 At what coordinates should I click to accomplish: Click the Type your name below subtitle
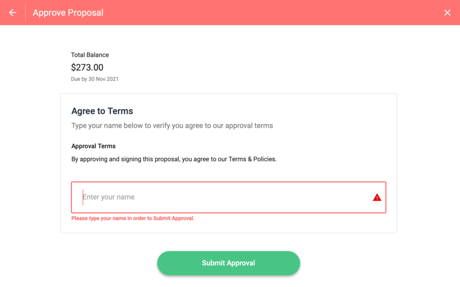[x=172, y=126]
